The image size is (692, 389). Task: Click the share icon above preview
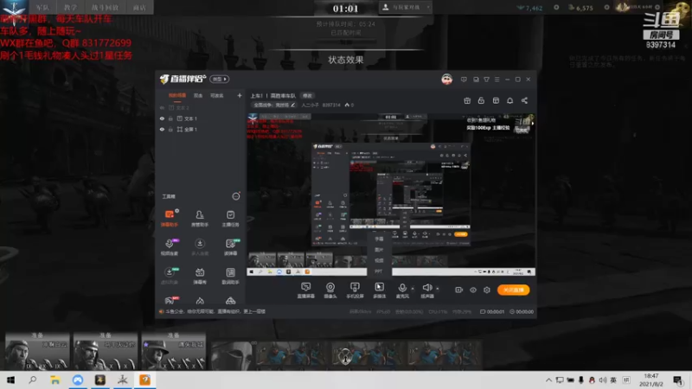coord(524,100)
